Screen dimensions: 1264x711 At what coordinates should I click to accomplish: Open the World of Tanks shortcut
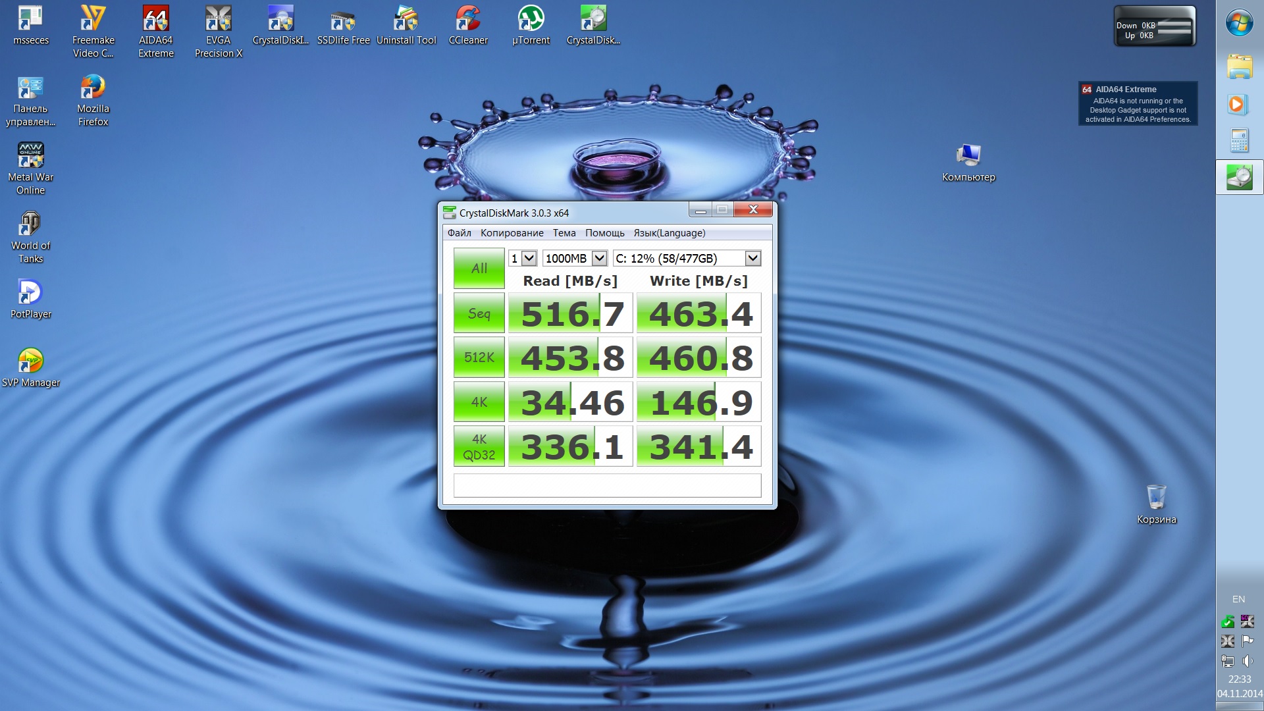(x=30, y=238)
